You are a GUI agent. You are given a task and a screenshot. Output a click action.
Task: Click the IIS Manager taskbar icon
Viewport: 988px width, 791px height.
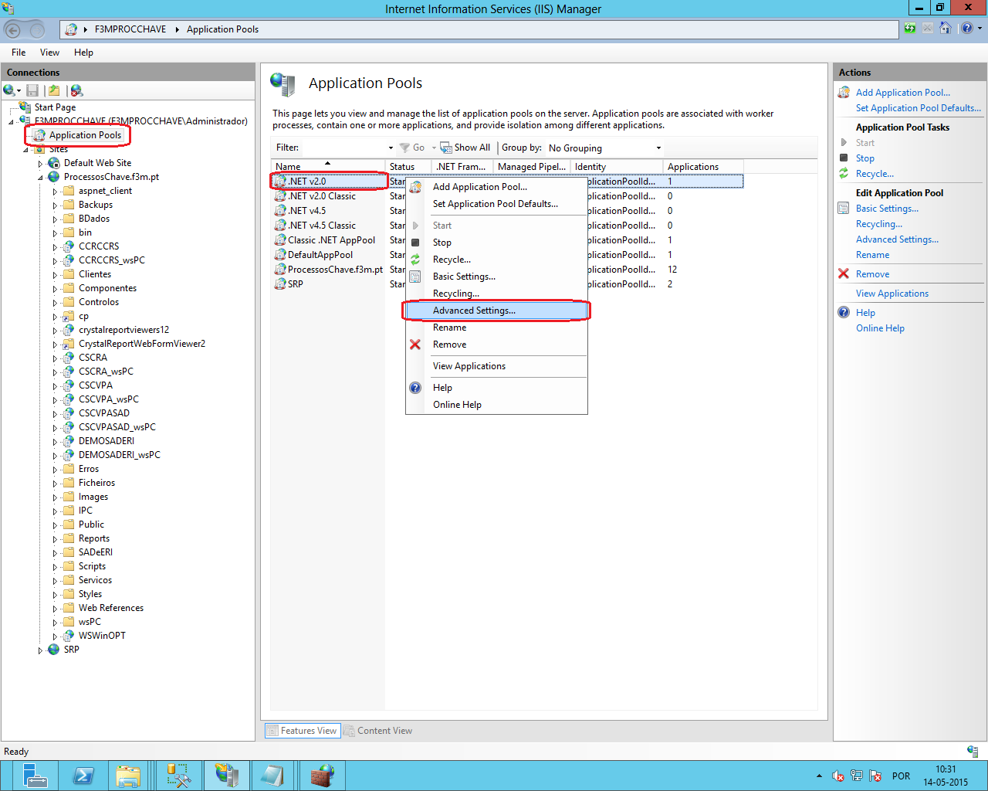(x=226, y=776)
